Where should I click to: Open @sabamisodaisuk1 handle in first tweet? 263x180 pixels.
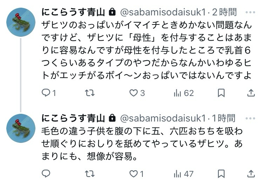162,12
